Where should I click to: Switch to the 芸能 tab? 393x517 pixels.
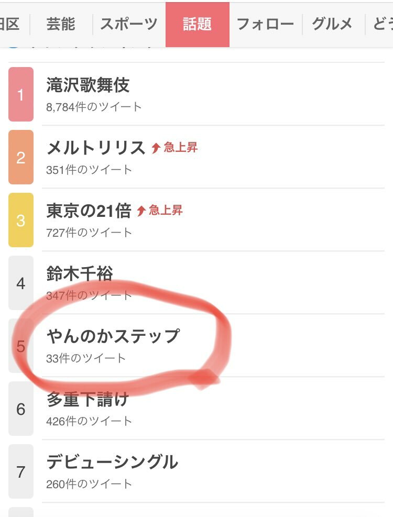tap(61, 25)
